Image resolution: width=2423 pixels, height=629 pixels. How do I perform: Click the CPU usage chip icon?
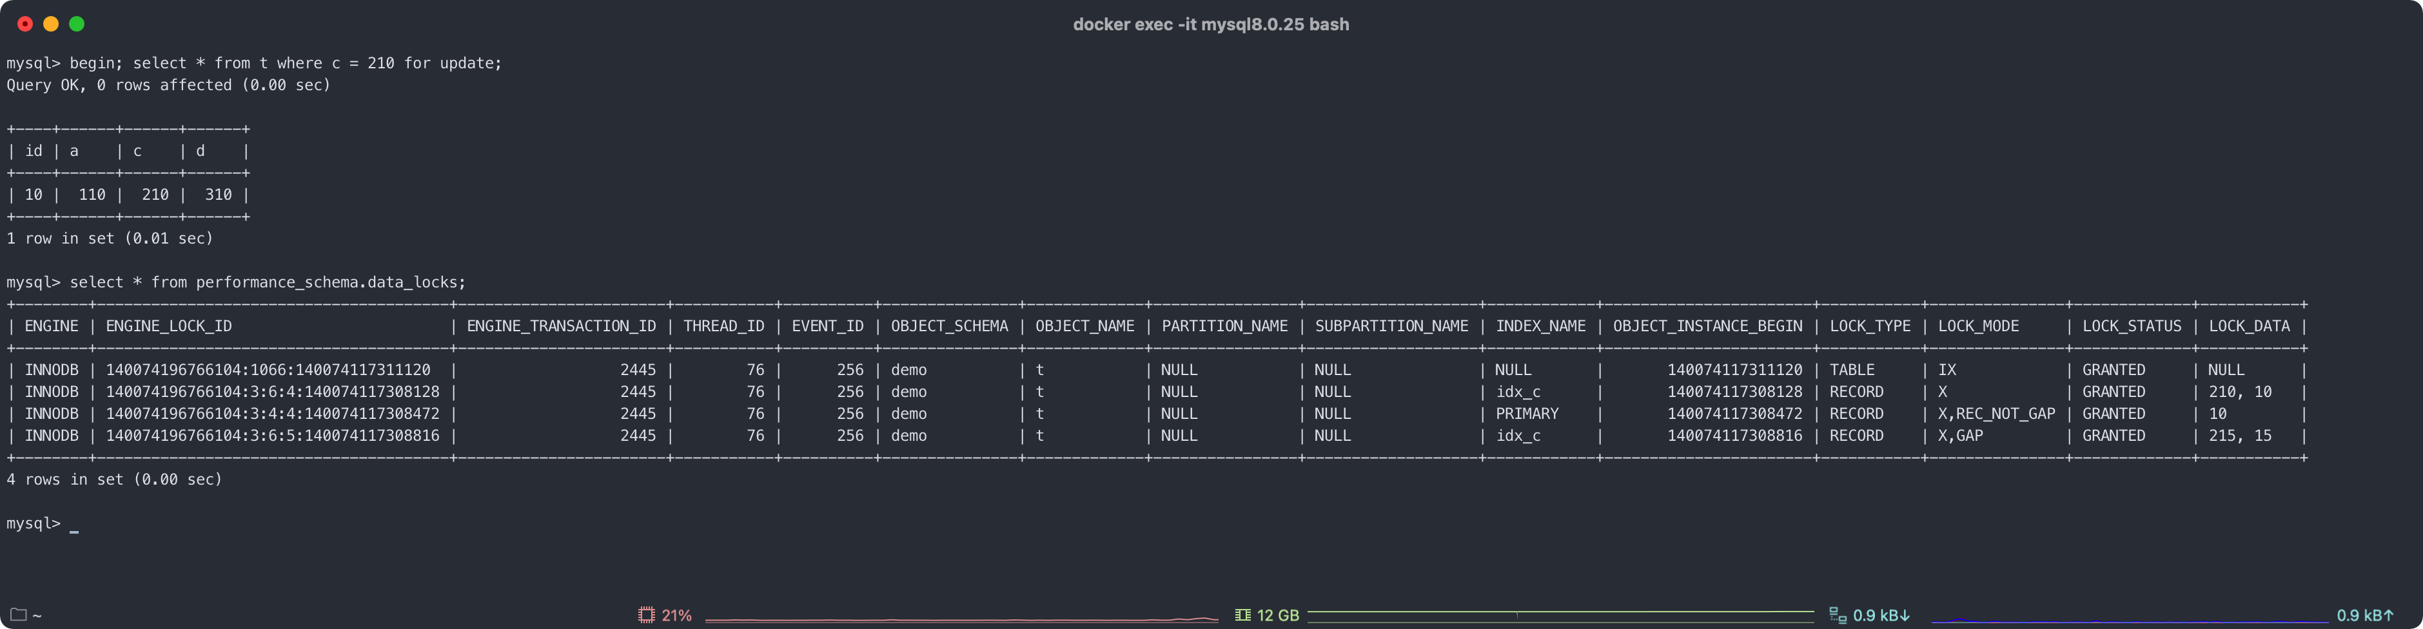pyautogui.click(x=646, y=615)
